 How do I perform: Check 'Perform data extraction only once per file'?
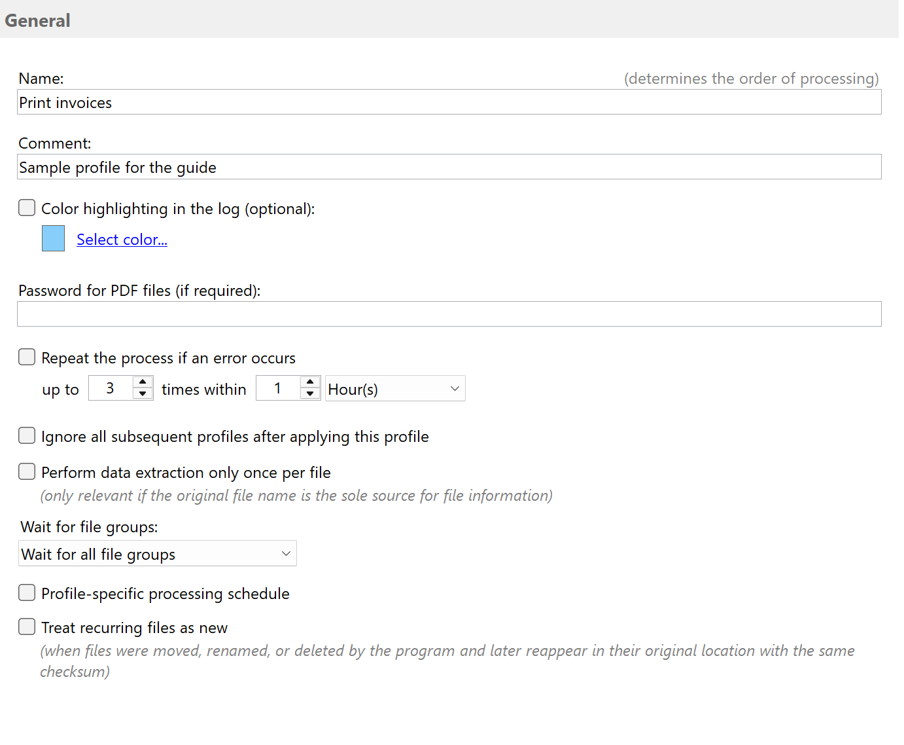(27, 471)
